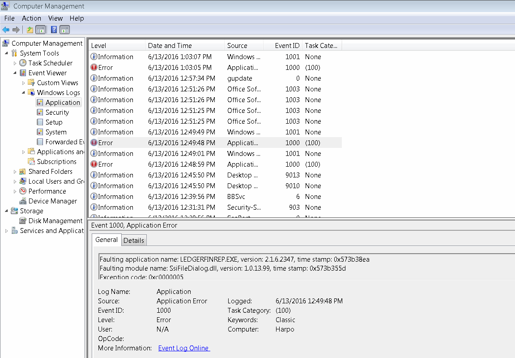
Task: Collapse the Windows Logs tree node
Action: pos(24,93)
